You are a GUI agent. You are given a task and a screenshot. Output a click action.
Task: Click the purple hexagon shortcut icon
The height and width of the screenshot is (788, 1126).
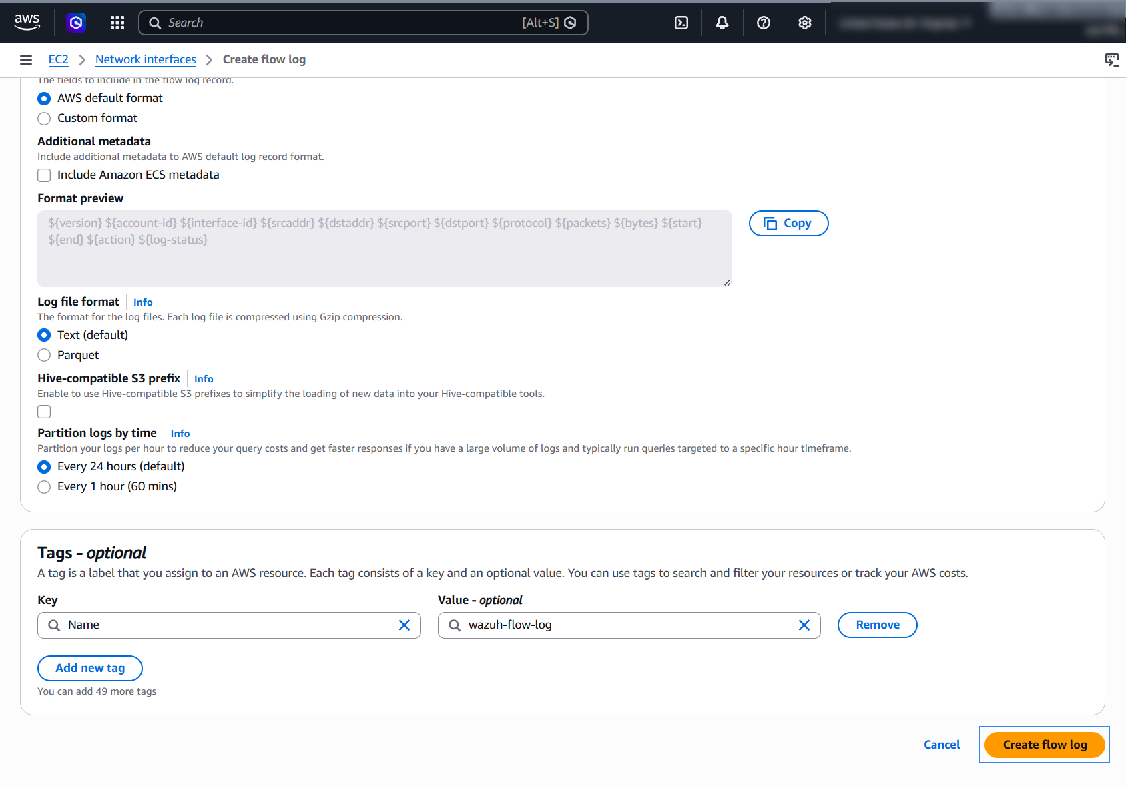pyautogui.click(x=76, y=23)
